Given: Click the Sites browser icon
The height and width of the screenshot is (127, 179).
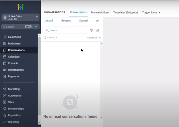Looking at the screenshot, I should coord(5,102).
